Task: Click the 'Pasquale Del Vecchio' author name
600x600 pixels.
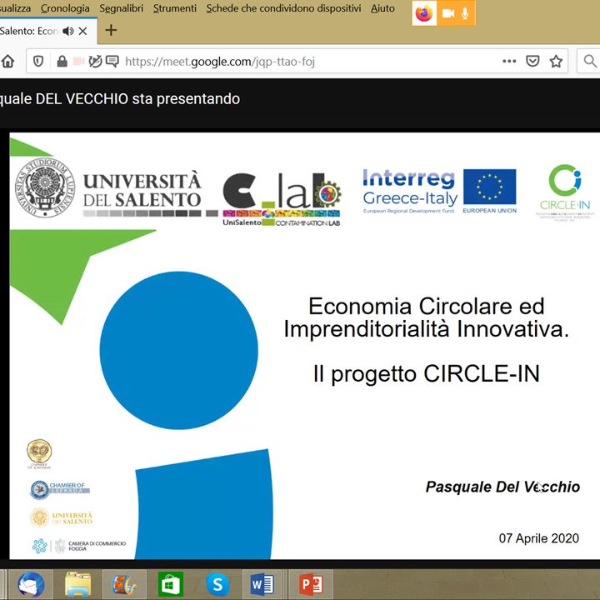Action: pos(502,487)
